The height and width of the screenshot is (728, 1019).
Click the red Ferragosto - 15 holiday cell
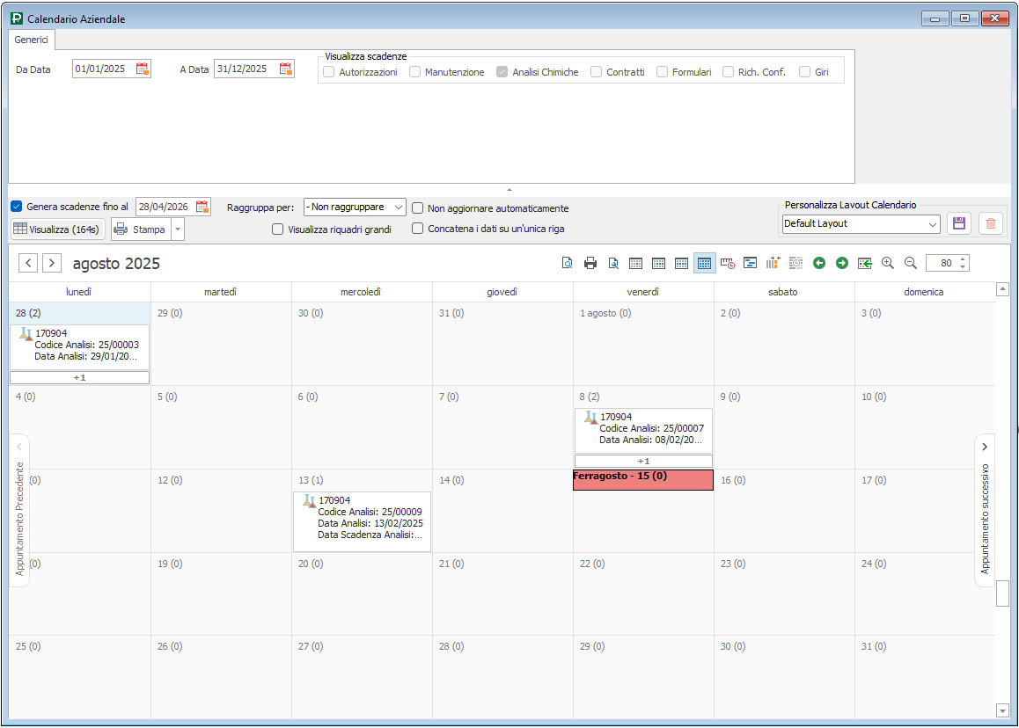pyautogui.click(x=643, y=480)
